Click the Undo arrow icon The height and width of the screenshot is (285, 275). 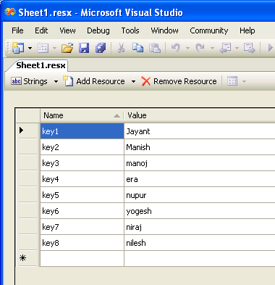tap(176, 48)
